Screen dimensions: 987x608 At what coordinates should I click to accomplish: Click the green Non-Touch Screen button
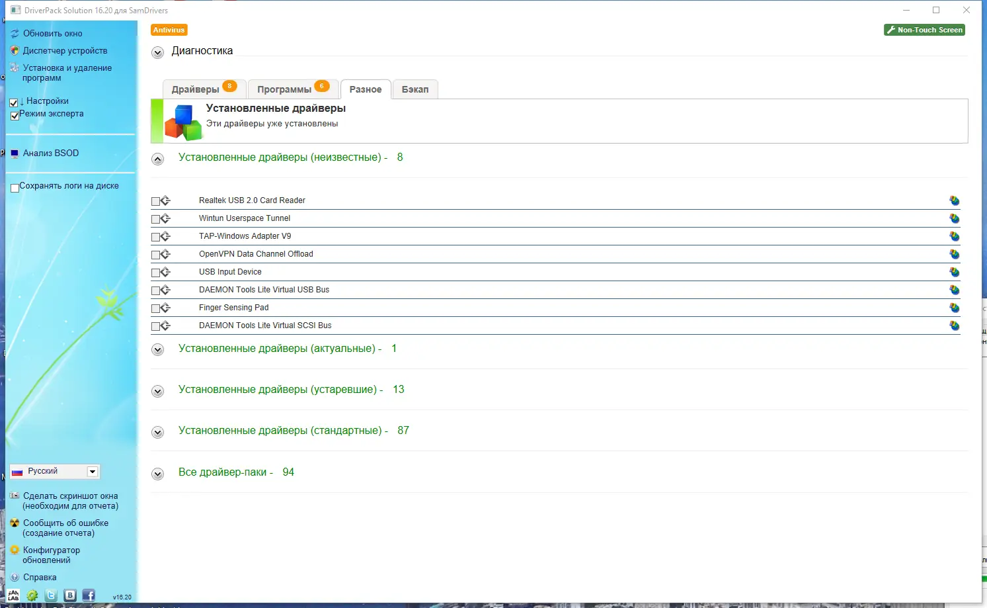click(x=925, y=30)
